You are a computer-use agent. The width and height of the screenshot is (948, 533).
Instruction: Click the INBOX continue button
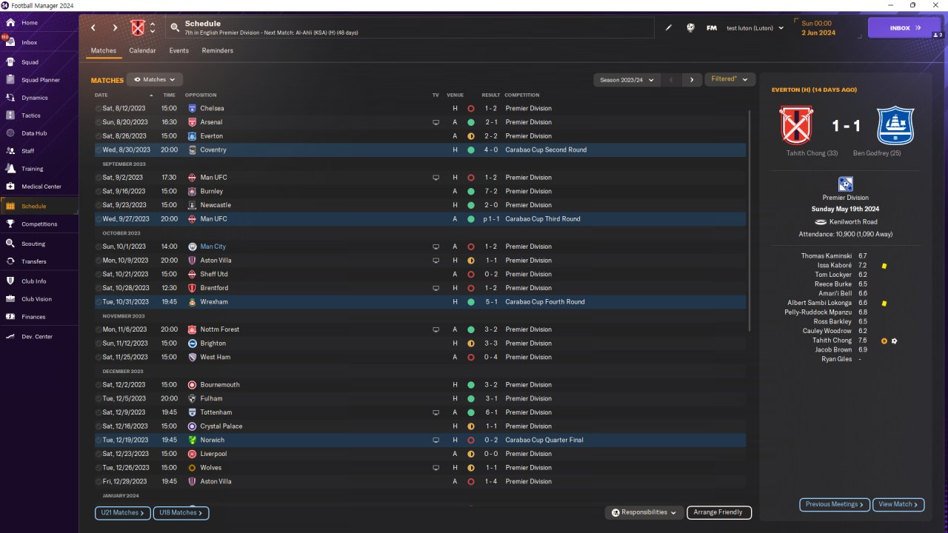pos(905,28)
